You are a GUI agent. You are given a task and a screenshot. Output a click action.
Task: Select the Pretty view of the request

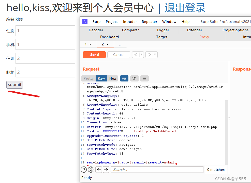coord(88,78)
